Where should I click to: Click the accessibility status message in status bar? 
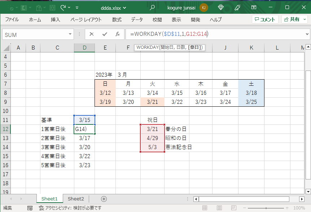pyautogui.click(x=70, y=208)
